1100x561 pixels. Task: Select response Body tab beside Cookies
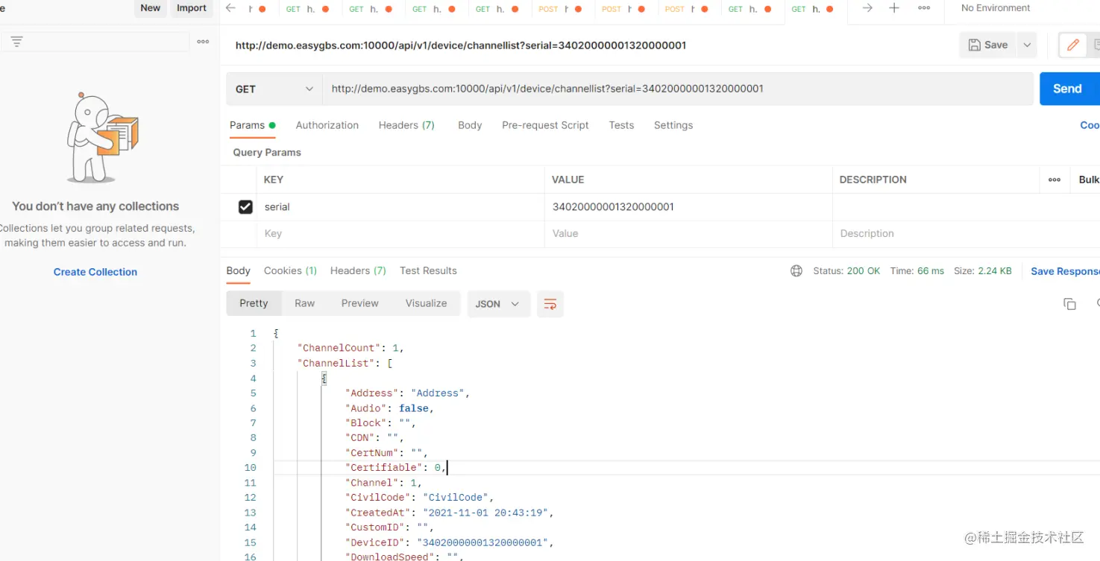[239, 270]
